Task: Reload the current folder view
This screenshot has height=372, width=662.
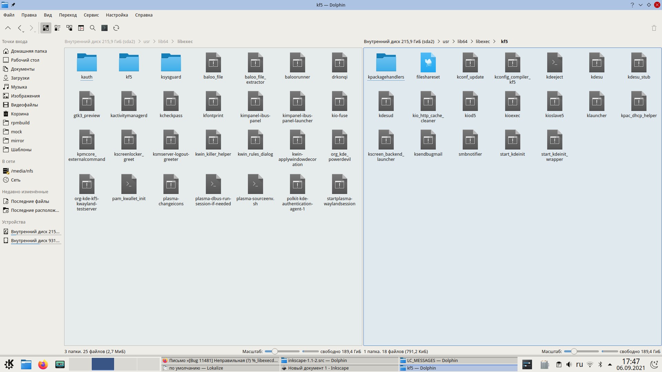Action: [116, 28]
